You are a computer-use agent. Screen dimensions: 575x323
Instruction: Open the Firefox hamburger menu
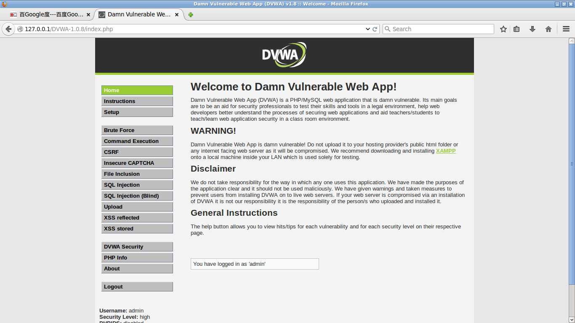[x=566, y=29]
